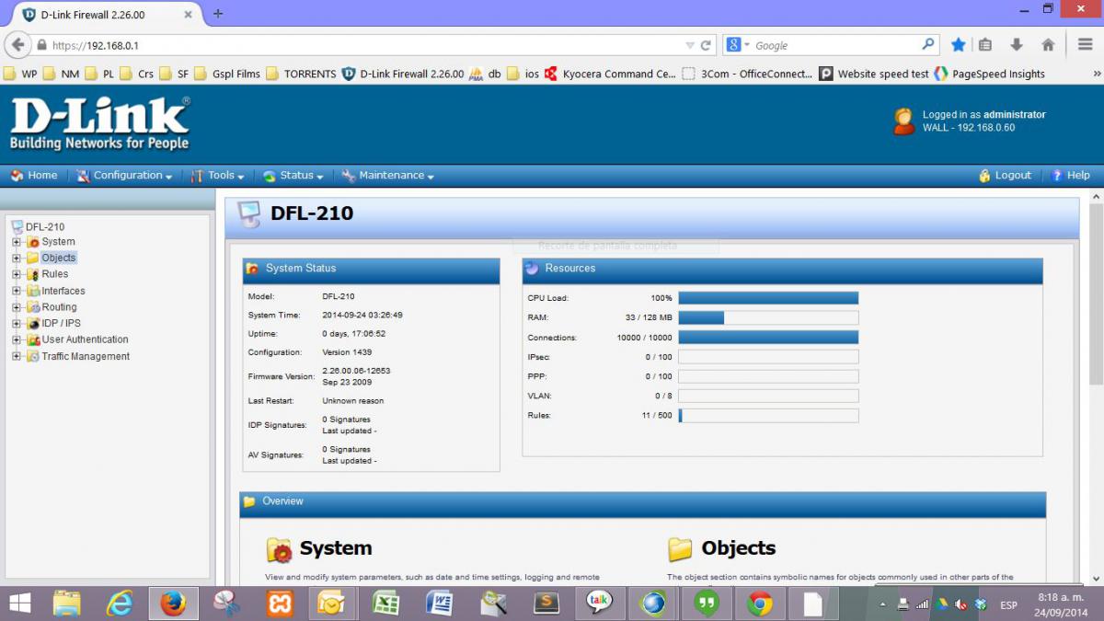The height and width of the screenshot is (621, 1104).
Task: Click the Windows Start button
Action: pyautogui.click(x=19, y=604)
